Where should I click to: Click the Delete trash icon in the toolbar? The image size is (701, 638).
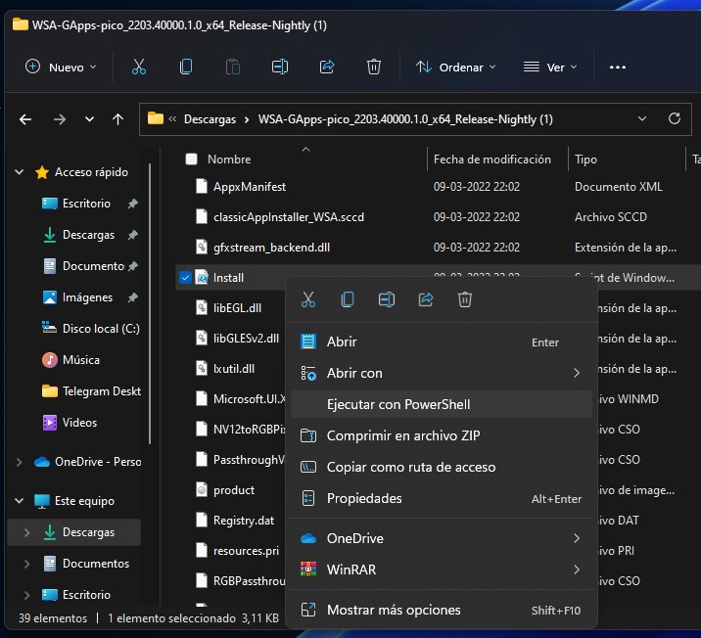click(x=373, y=67)
